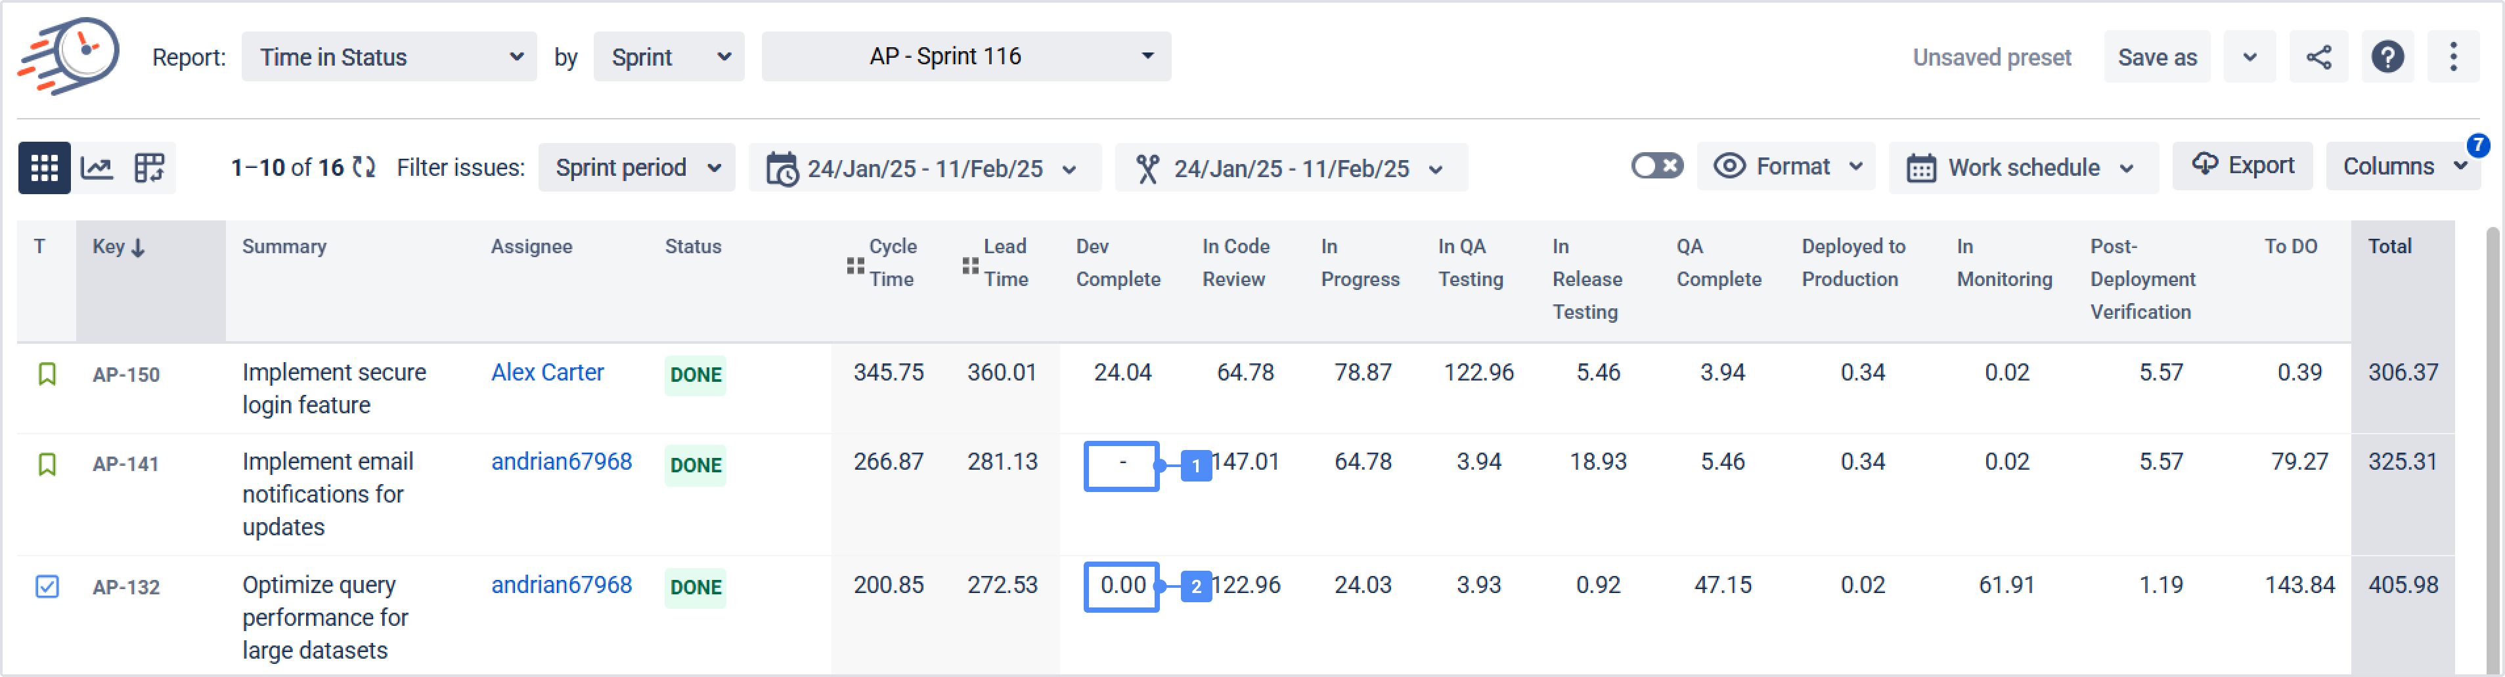Open the pivot table view icon

click(x=149, y=168)
